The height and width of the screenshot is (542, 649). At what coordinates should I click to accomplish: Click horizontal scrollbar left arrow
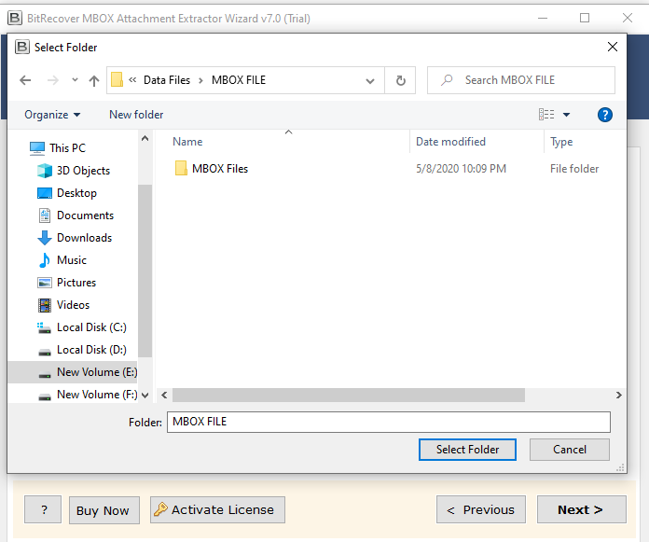164,395
